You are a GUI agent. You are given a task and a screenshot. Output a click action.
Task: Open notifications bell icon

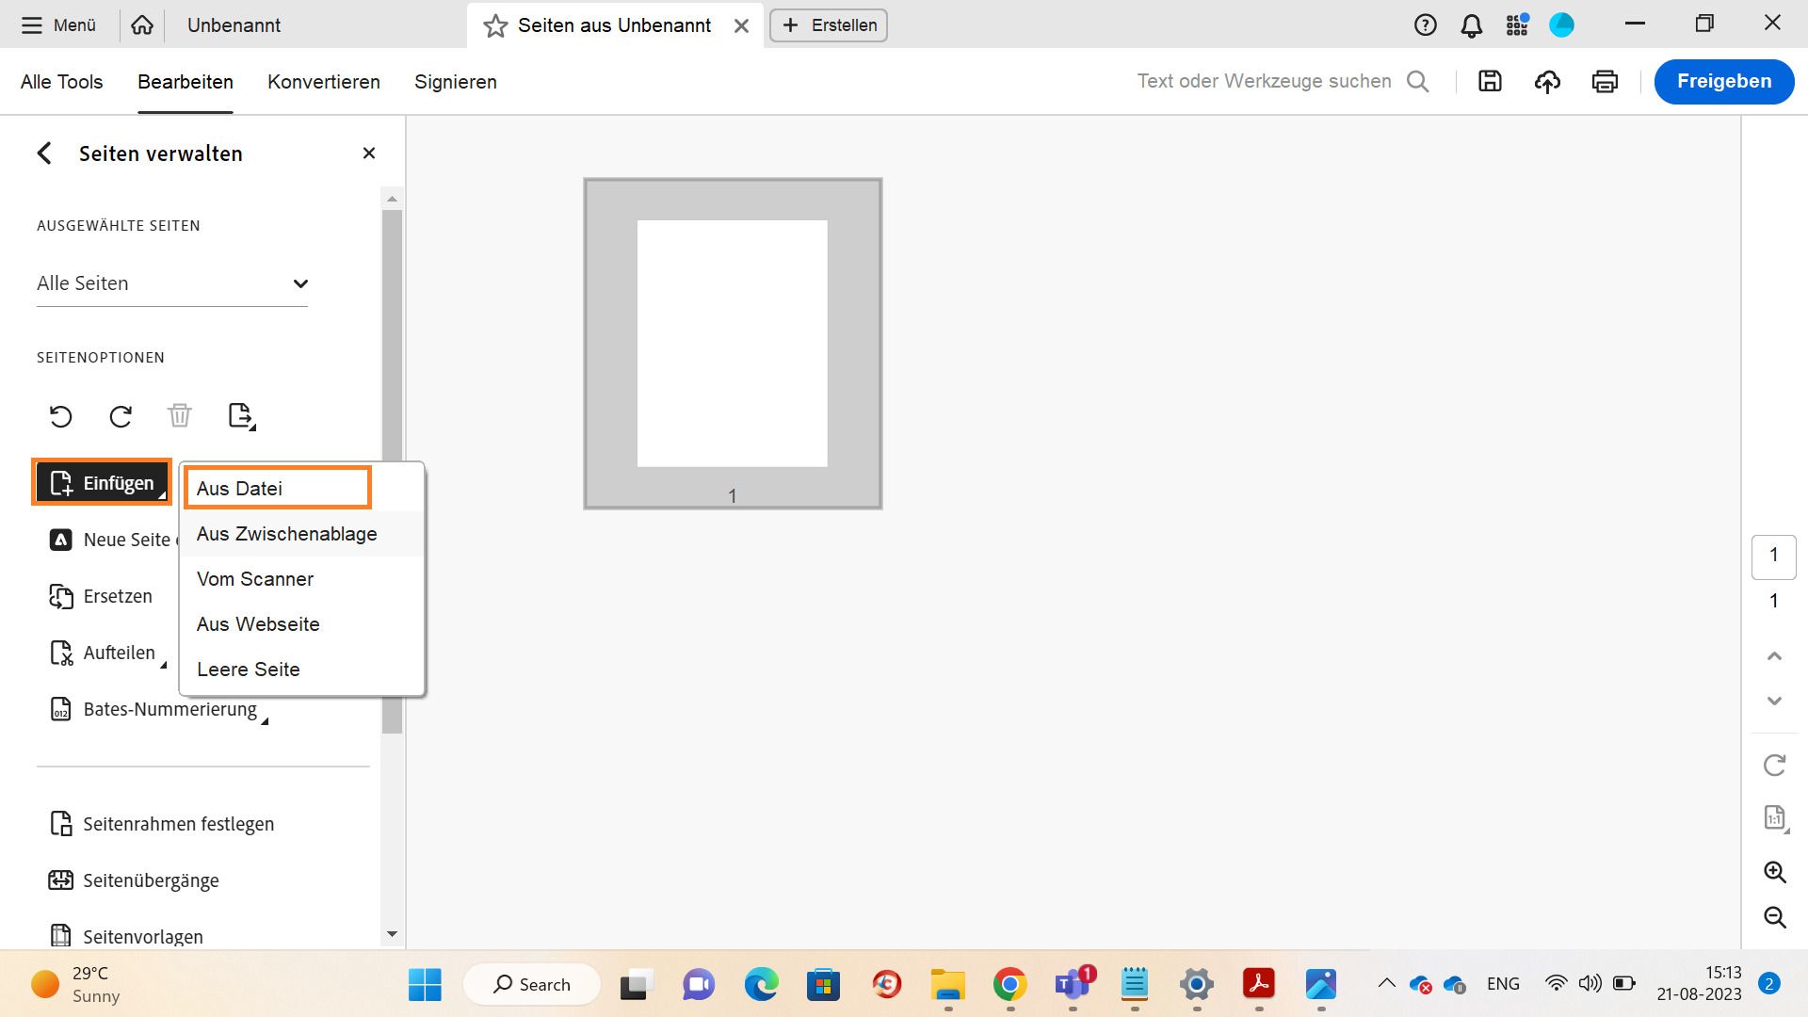pos(1471,25)
